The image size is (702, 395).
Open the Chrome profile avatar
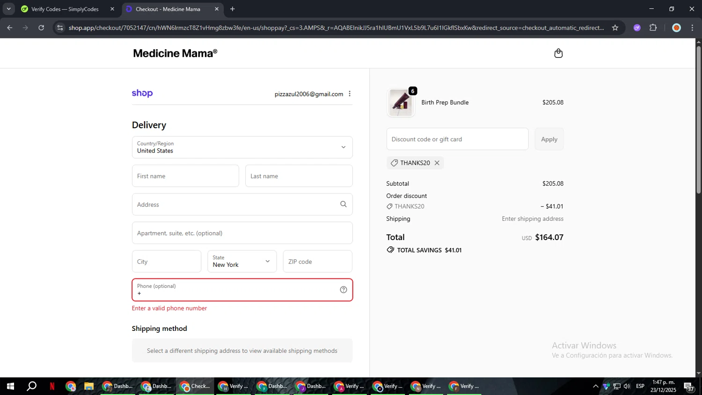tap(676, 28)
